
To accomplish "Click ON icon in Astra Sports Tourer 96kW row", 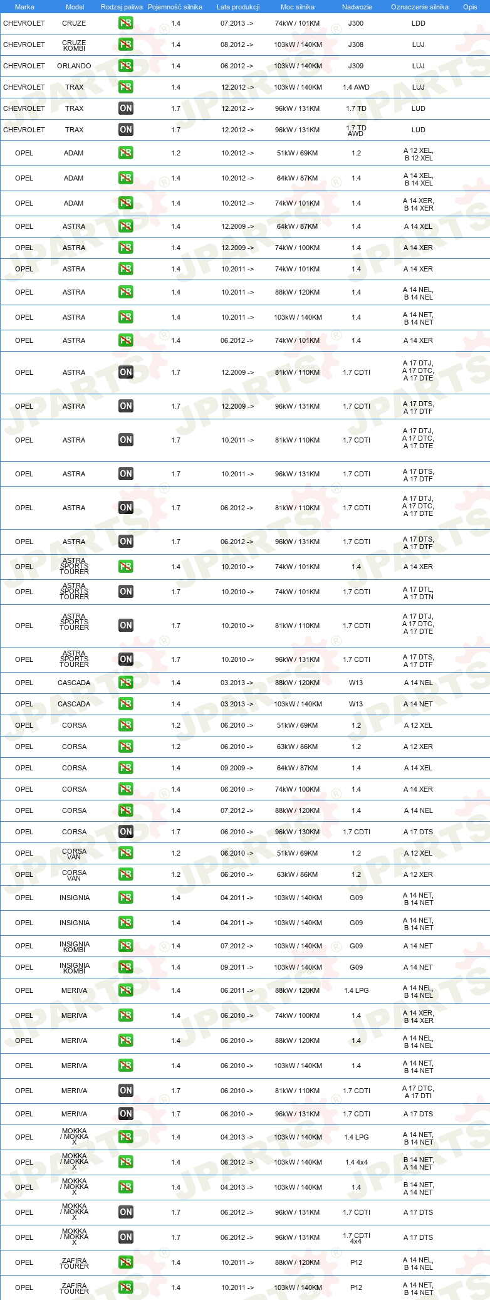I will point(126,659).
